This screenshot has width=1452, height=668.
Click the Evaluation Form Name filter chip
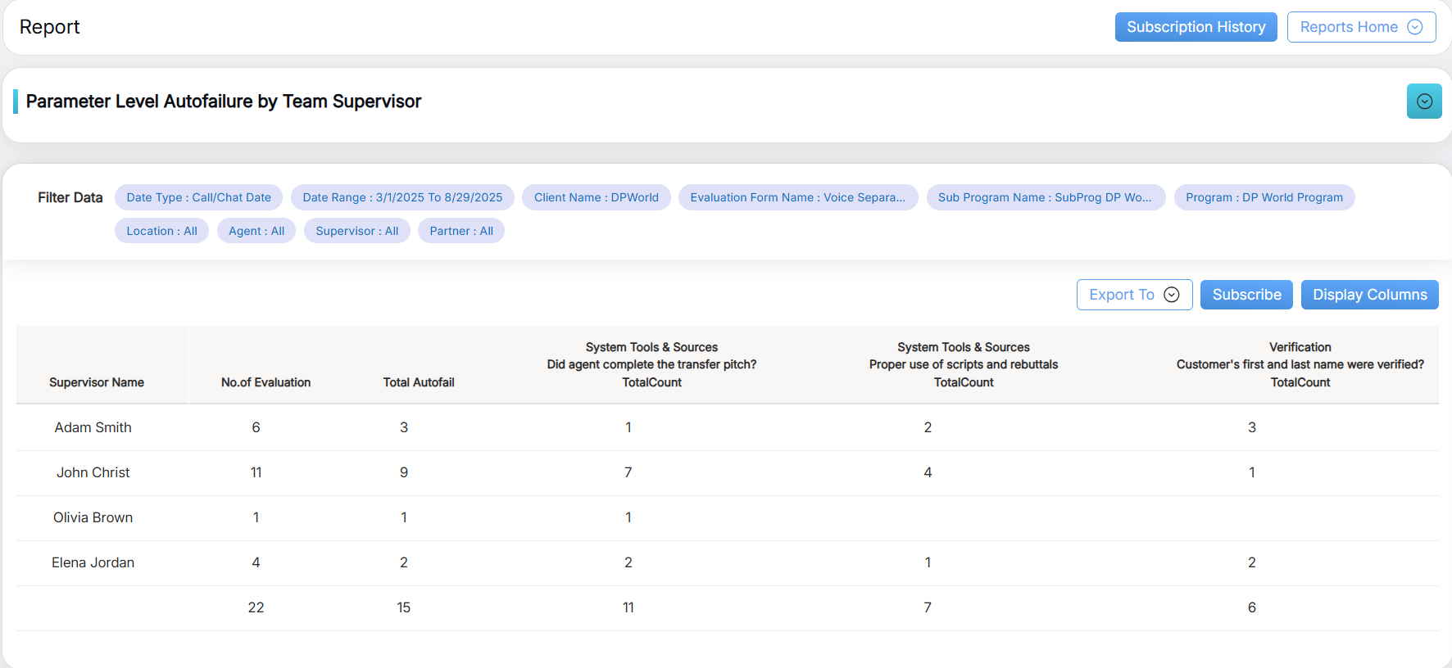(x=797, y=197)
